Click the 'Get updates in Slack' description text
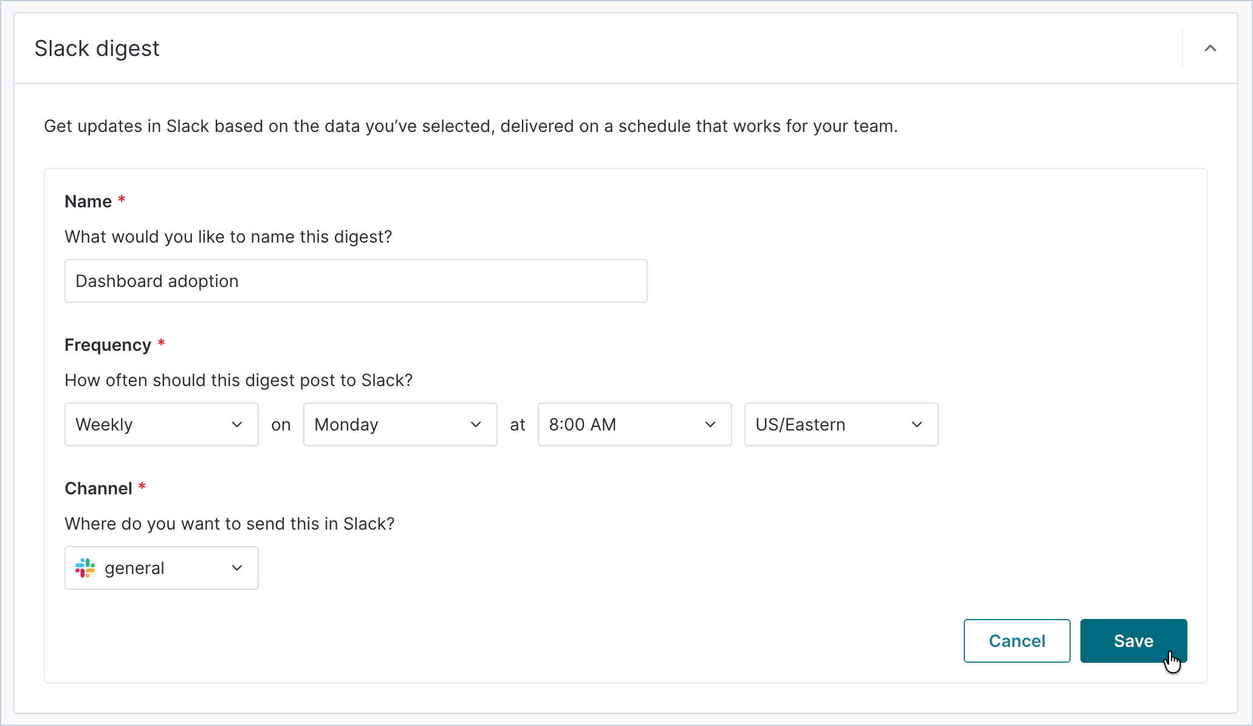This screenshot has height=726, width=1253. click(x=471, y=126)
